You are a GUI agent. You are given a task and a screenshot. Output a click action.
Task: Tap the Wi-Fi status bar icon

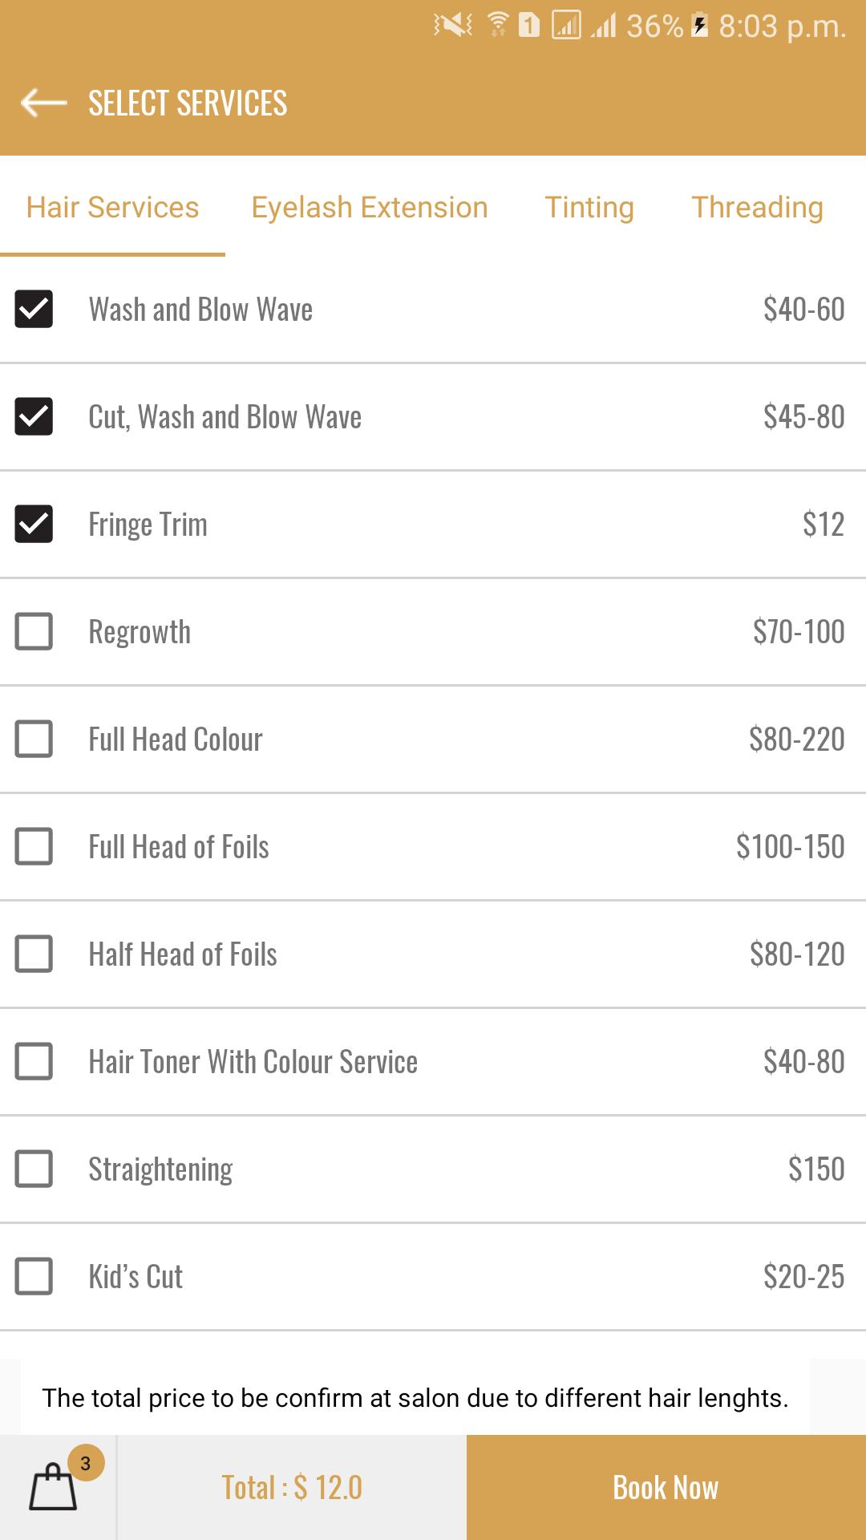[x=498, y=25]
